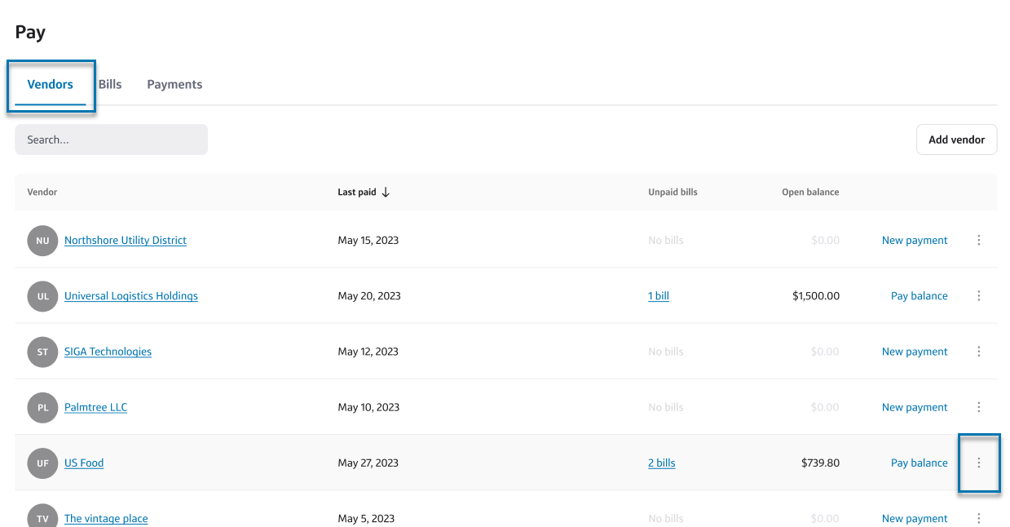Image resolution: width=1010 pixels, height=527 pixels.
Task: Click the UL vendor avatar
Action: (42, 296)
